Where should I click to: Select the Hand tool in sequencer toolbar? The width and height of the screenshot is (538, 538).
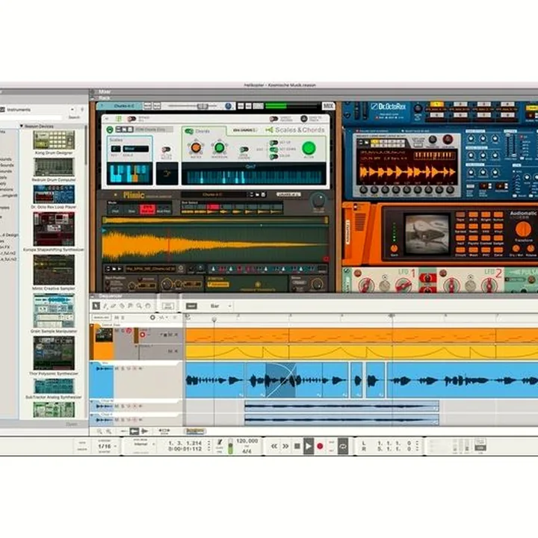point(148,306)
